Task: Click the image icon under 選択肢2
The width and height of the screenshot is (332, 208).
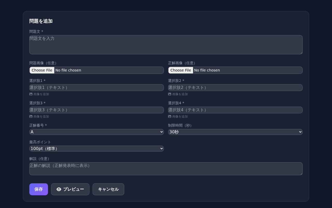Action: coord(170,94)
